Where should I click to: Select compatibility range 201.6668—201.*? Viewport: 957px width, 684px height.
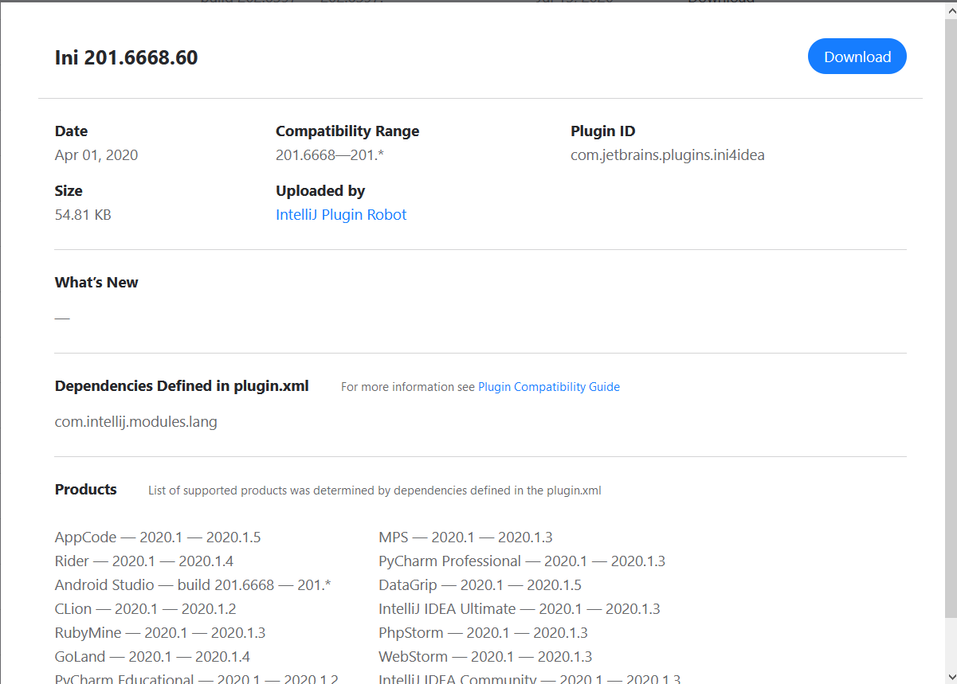click(x=330, y=155)
